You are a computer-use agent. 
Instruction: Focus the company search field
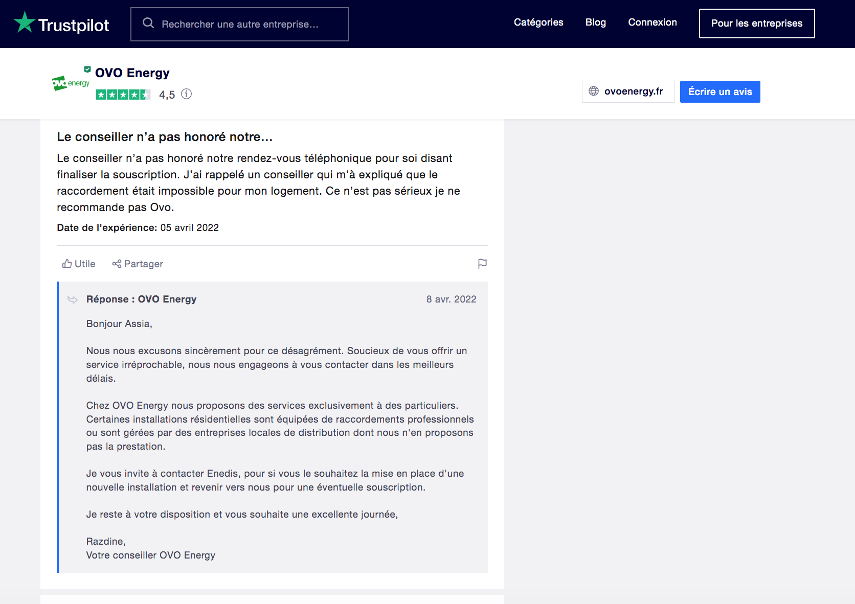239,24
